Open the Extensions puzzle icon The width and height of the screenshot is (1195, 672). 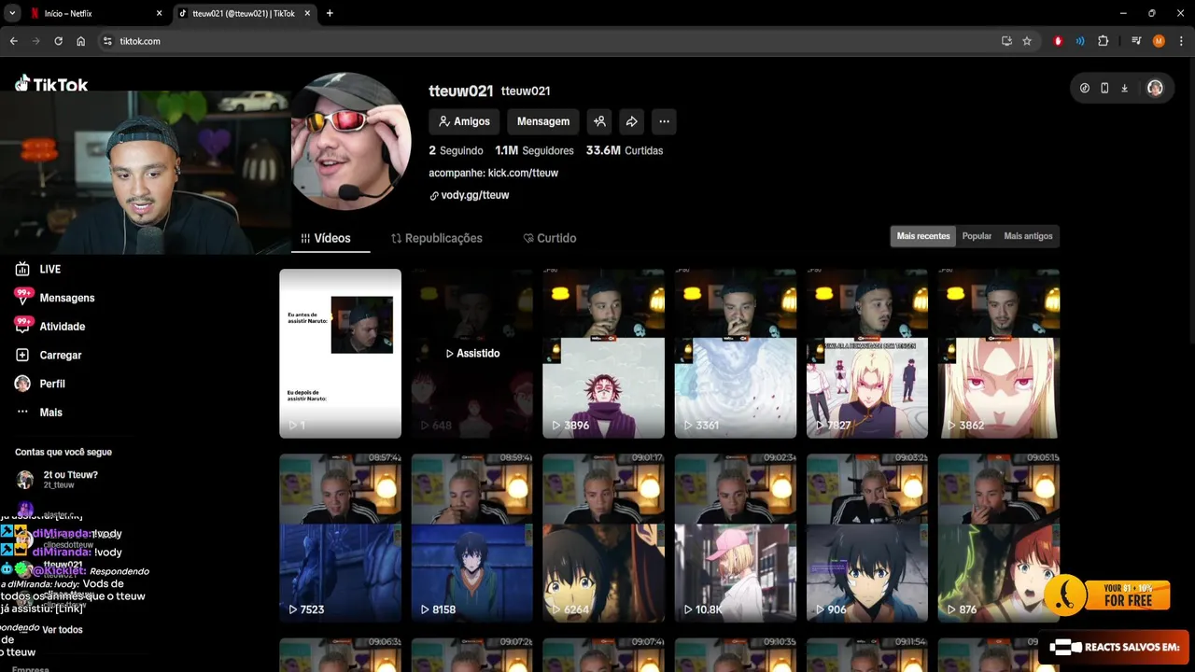[1104, 41]
